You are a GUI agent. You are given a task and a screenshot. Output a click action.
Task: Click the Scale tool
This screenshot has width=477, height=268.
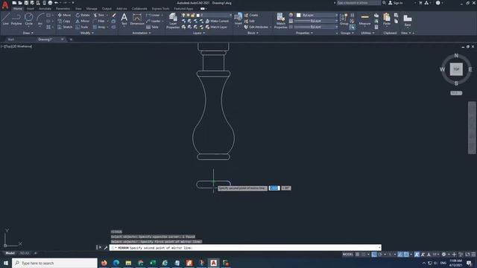click(82, 27)
